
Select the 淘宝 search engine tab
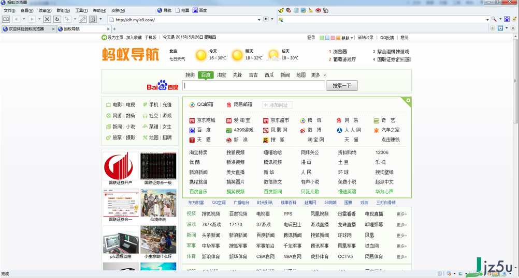point(222,75)
